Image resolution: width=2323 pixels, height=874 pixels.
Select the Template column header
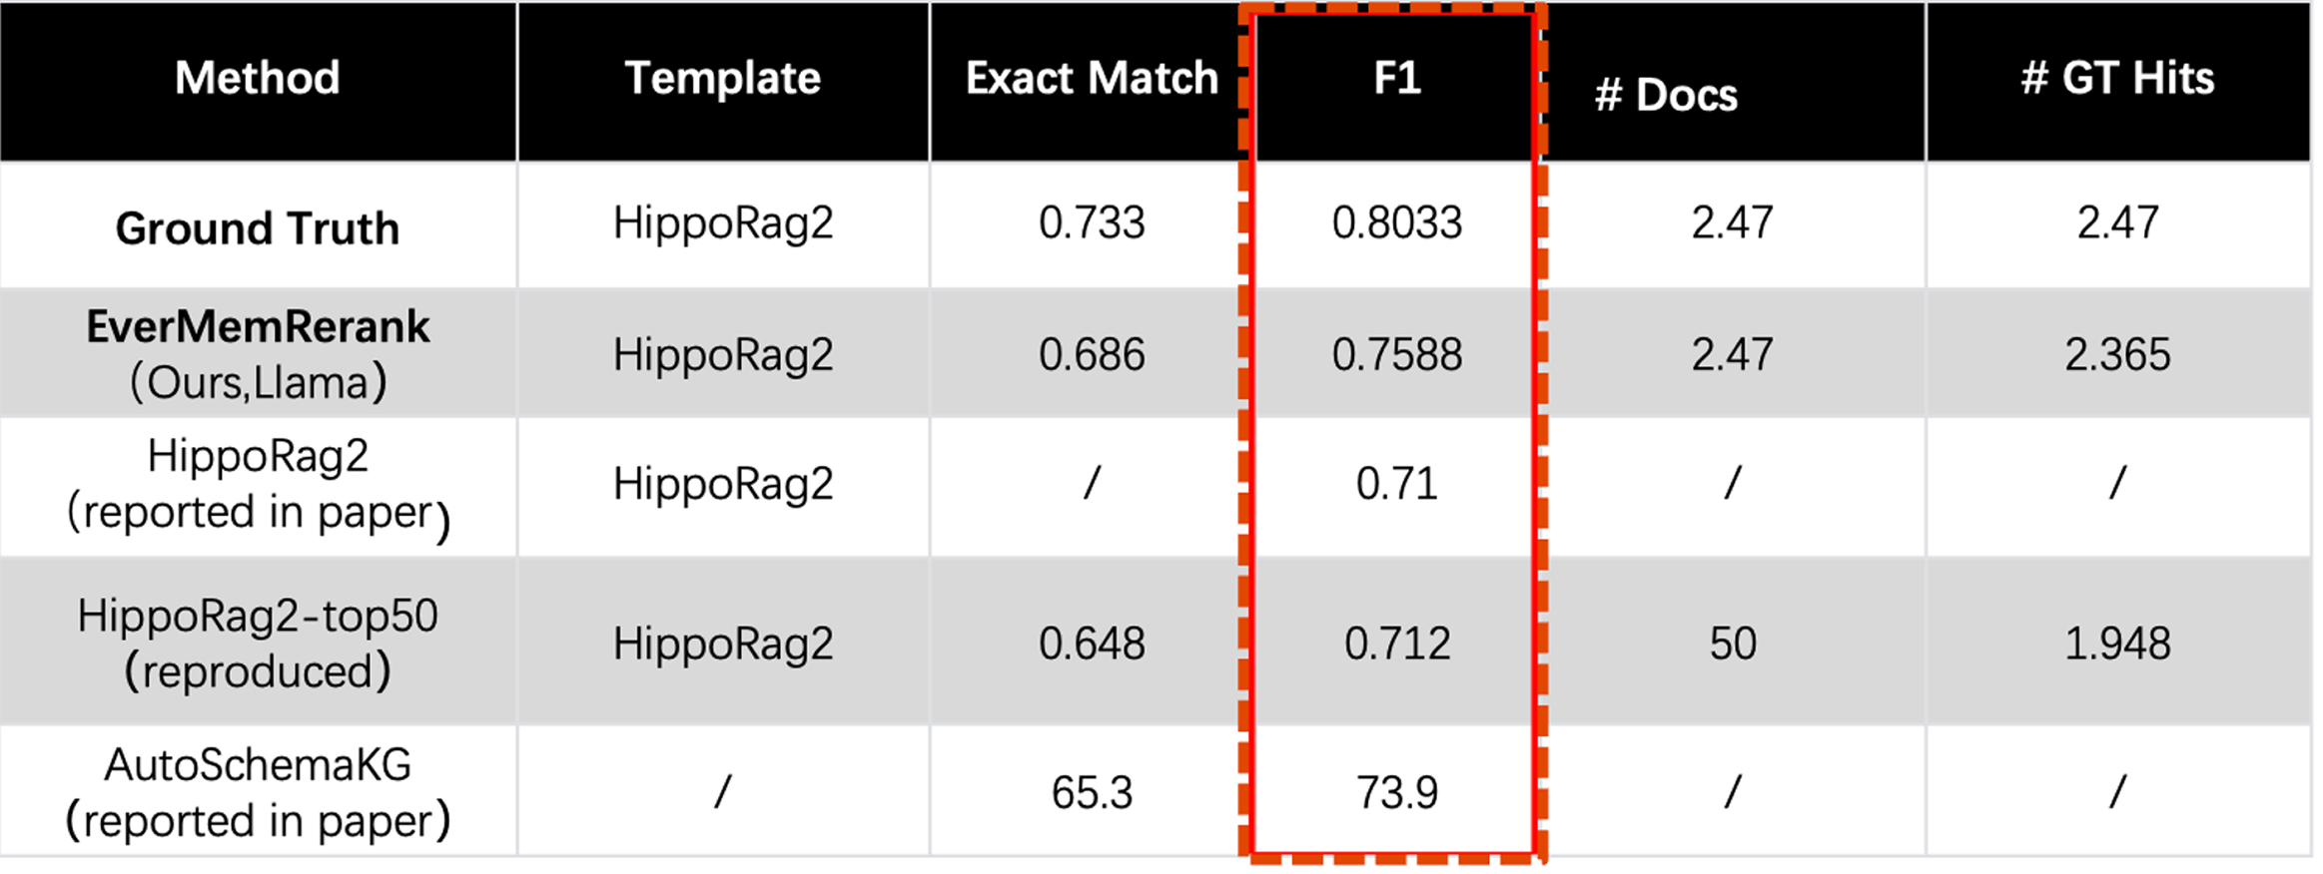tap(722, 79)
